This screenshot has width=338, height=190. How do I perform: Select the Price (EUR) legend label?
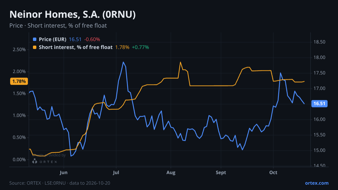(x=53, y=39)
